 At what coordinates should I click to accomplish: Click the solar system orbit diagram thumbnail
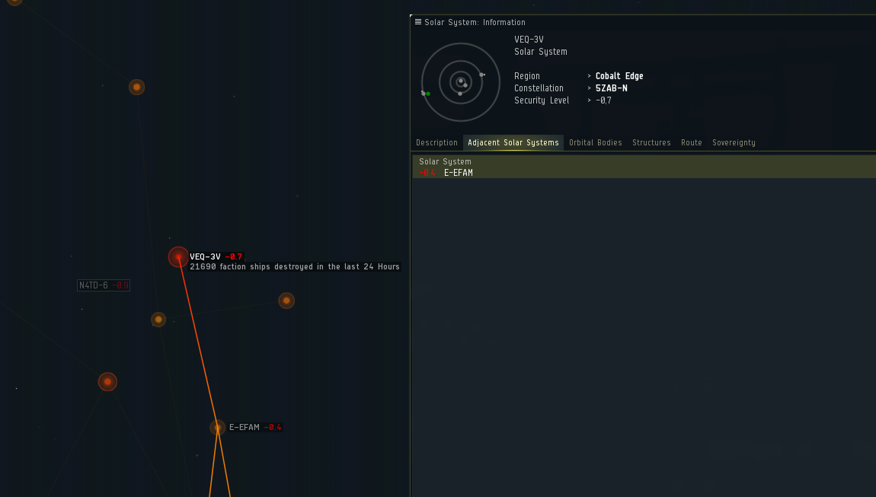click(460, 82)
